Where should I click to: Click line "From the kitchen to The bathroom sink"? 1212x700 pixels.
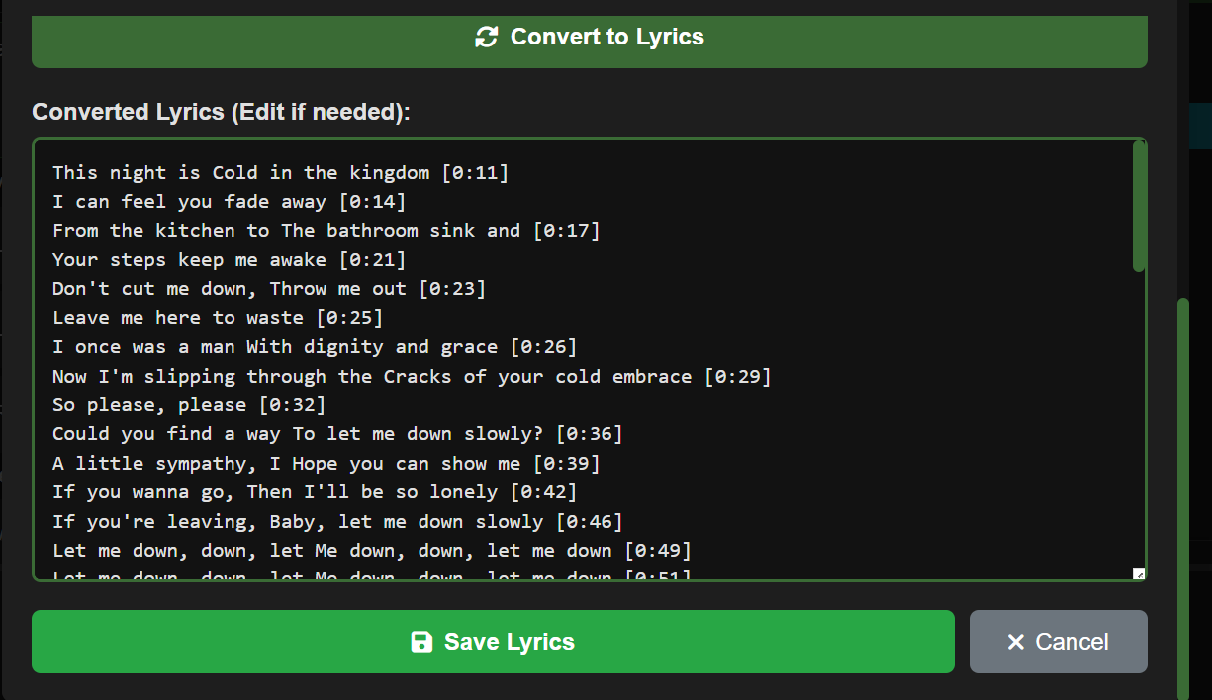pyautogui.click(x=326, y=231)
